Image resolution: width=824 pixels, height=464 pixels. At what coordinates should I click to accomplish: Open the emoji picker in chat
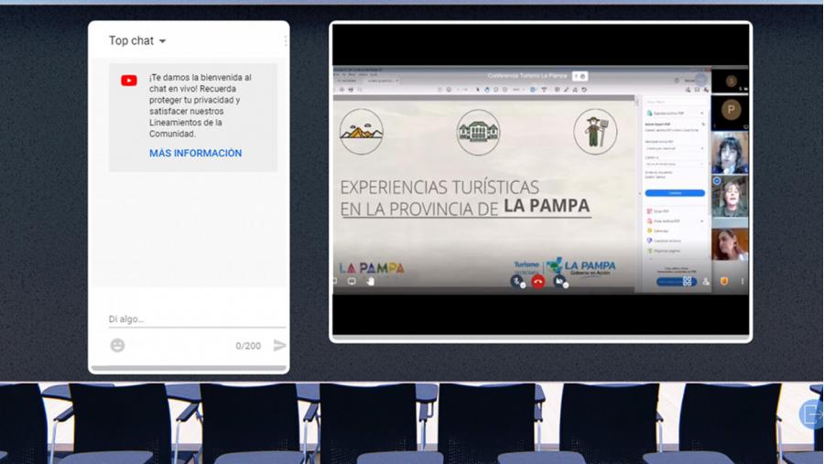[x=118, y=345]
